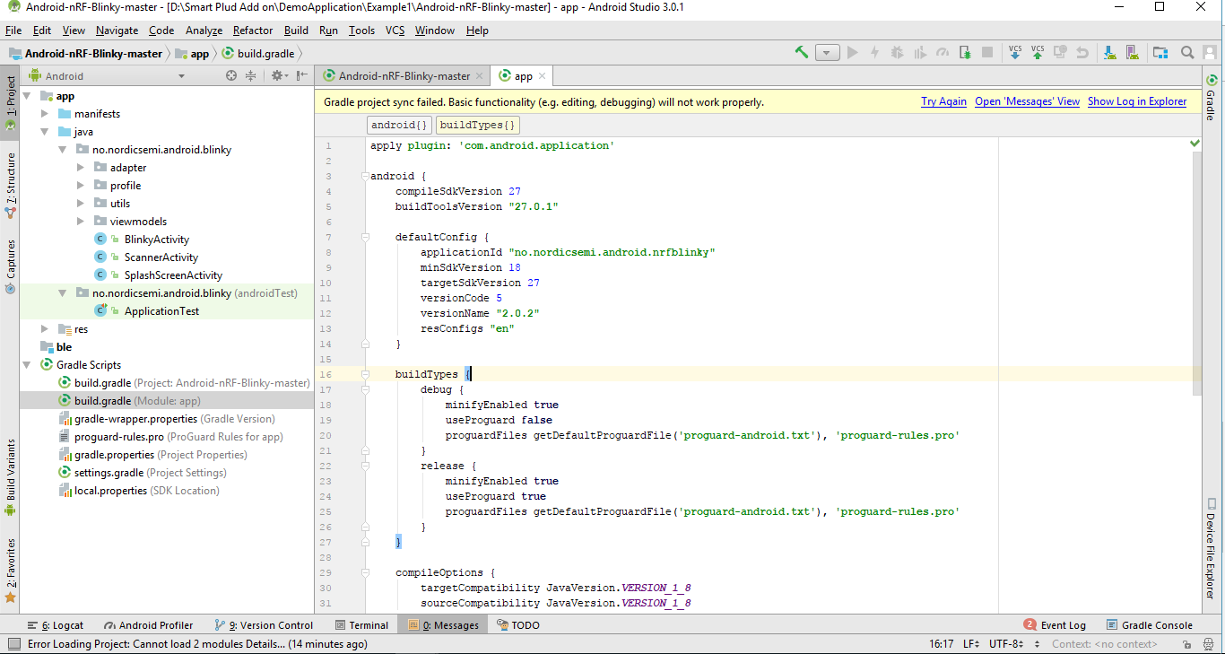Open the Version Control tool window button
Image resolution: width=1225 pixels, height=654 pixels.
coord(265,625)
